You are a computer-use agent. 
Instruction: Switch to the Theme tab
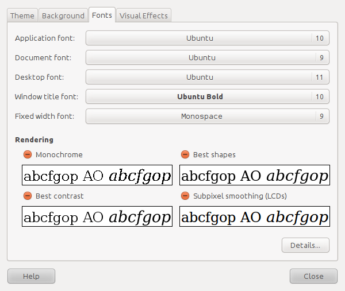click(22, 15)
